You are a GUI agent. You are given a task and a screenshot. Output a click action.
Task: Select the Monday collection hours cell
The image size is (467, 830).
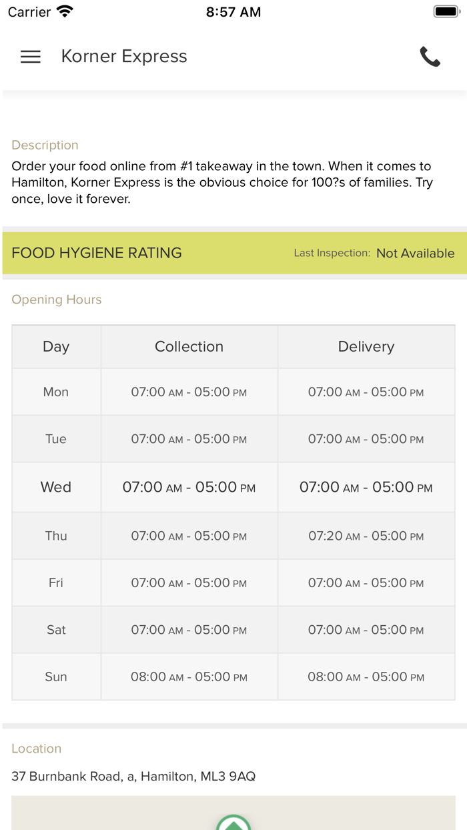click(x=189, y=392)
